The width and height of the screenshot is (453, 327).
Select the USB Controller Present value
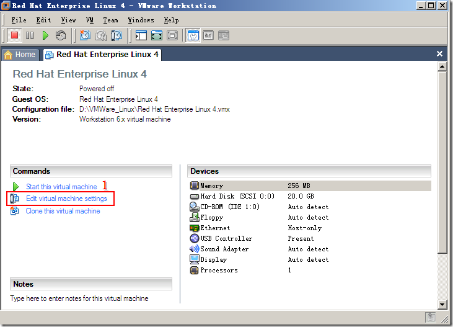(x=301, y=238)
